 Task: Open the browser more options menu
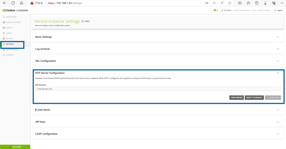(282, 3)
